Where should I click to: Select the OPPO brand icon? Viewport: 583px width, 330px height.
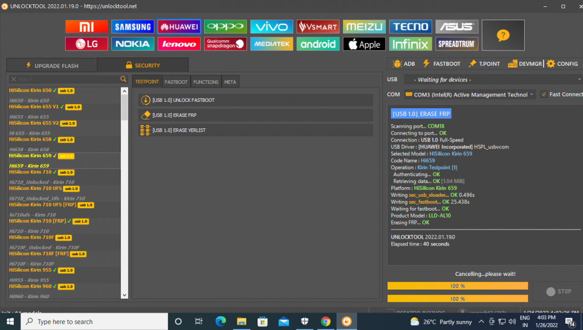225,27
